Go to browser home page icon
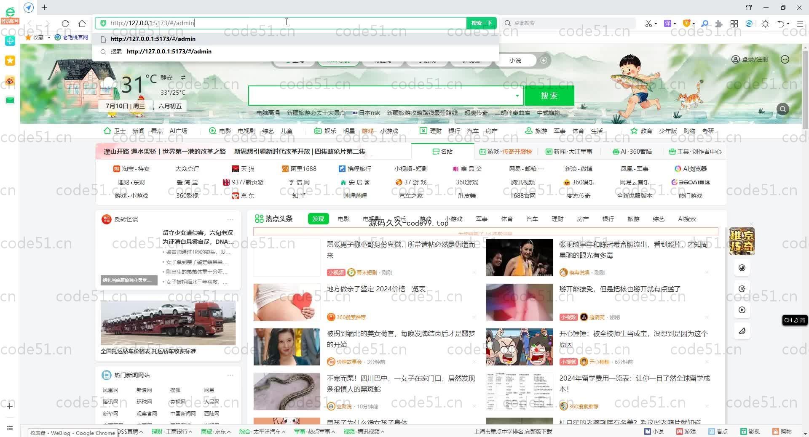Screen dimensions: 809x437 pos(82,24)
